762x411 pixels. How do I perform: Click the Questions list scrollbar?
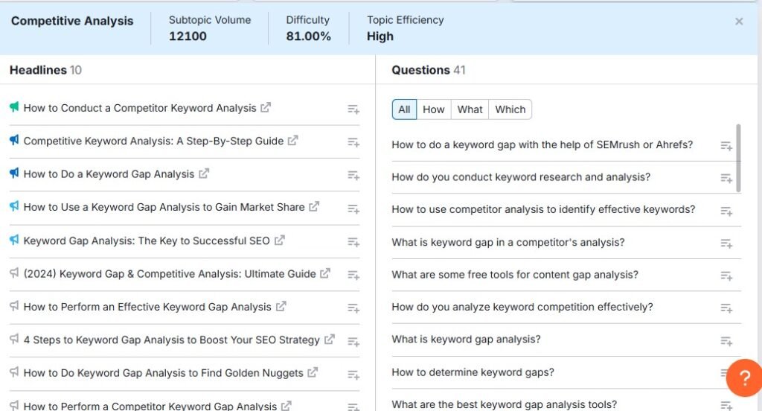pos(739,158)
